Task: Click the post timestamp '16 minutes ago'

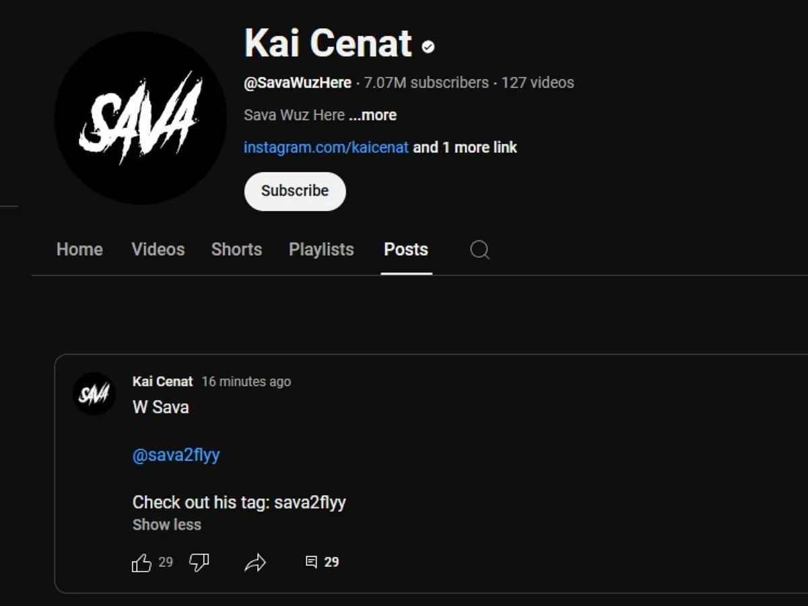Action: [x=246, y=381]
